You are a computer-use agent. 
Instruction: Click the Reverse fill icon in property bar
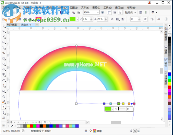pyautogui.click(x=112, y=19)
